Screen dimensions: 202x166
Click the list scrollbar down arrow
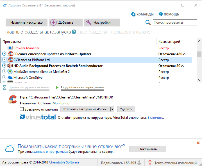point(199,80)
